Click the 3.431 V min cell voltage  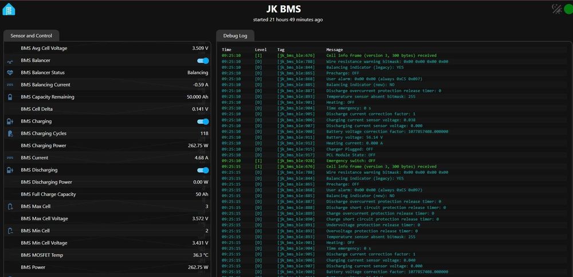(x=200, y=243)
